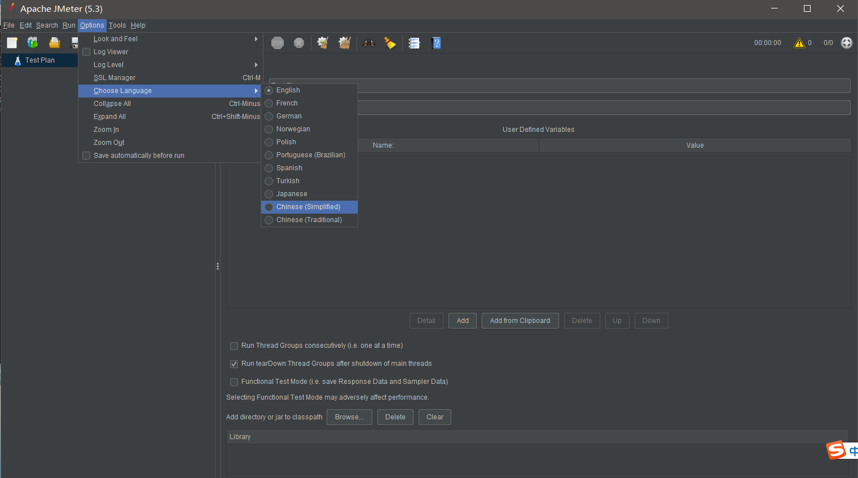Viewport: 858px width, 478px height.
Task: Enable Functional Test Mode checkbox
Action: [x=234, y=382]
